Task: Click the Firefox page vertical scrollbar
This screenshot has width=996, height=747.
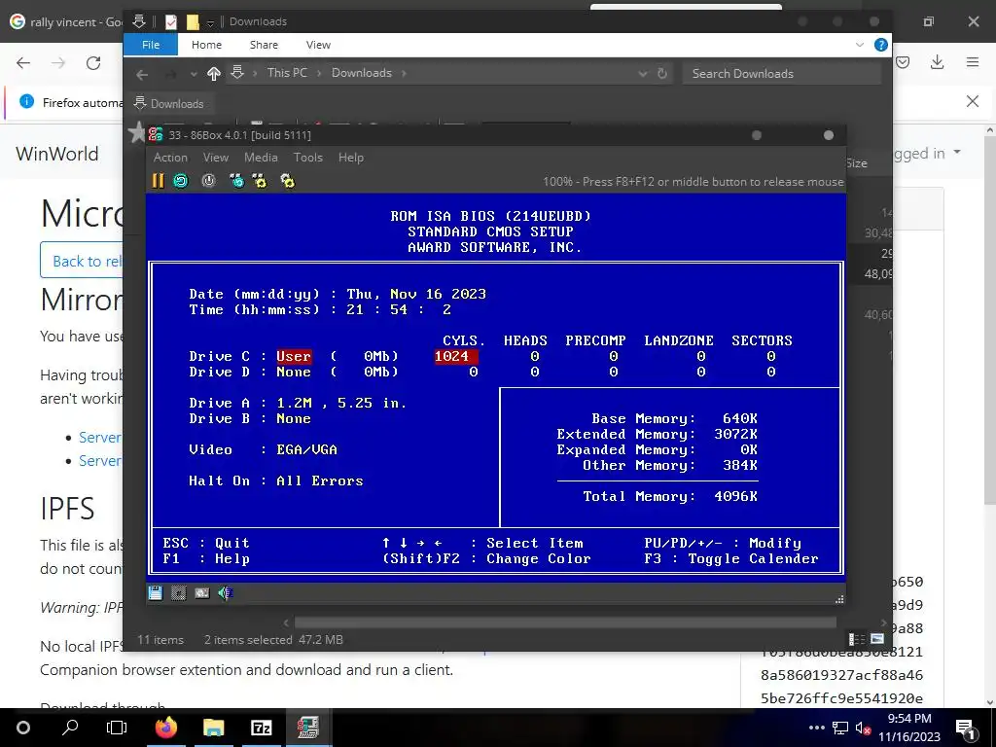Action: pos(989,318)
